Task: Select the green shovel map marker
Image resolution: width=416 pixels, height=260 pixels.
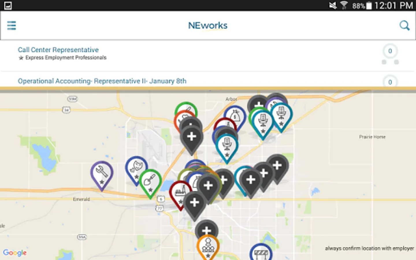Action: tap(150, 184)
